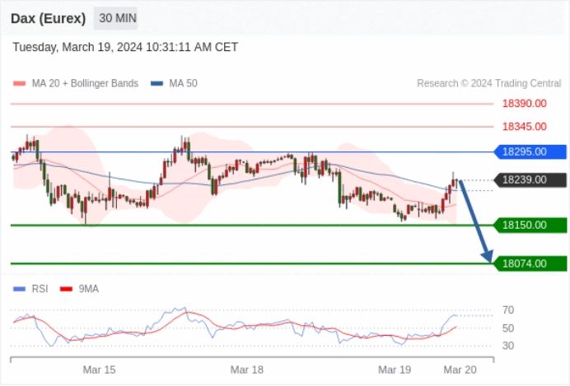
Task: Toggle the 9MA red legend marker
Action: click(66, 289)
